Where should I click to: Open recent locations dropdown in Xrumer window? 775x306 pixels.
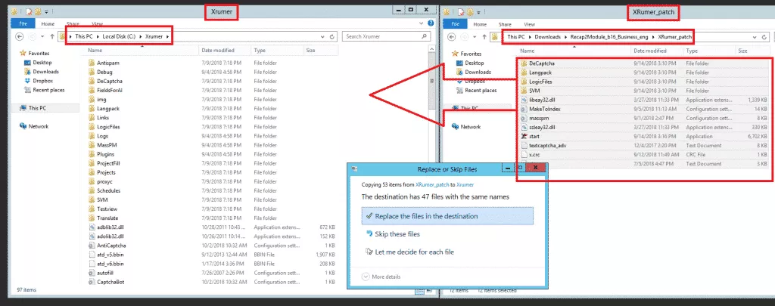[x=43, y=36]
